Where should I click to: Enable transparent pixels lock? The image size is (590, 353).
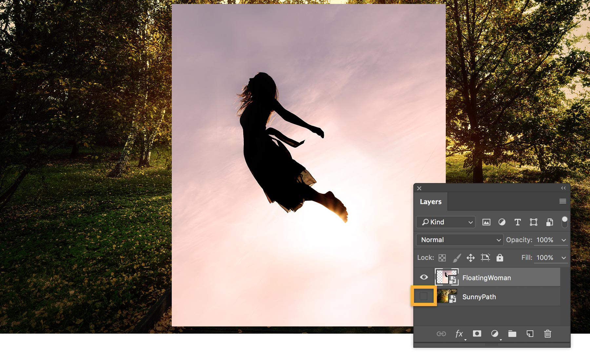(442, 258)
